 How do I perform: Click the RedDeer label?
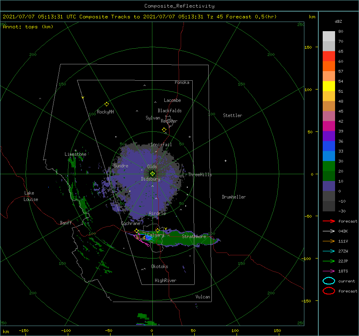[169, 121]
